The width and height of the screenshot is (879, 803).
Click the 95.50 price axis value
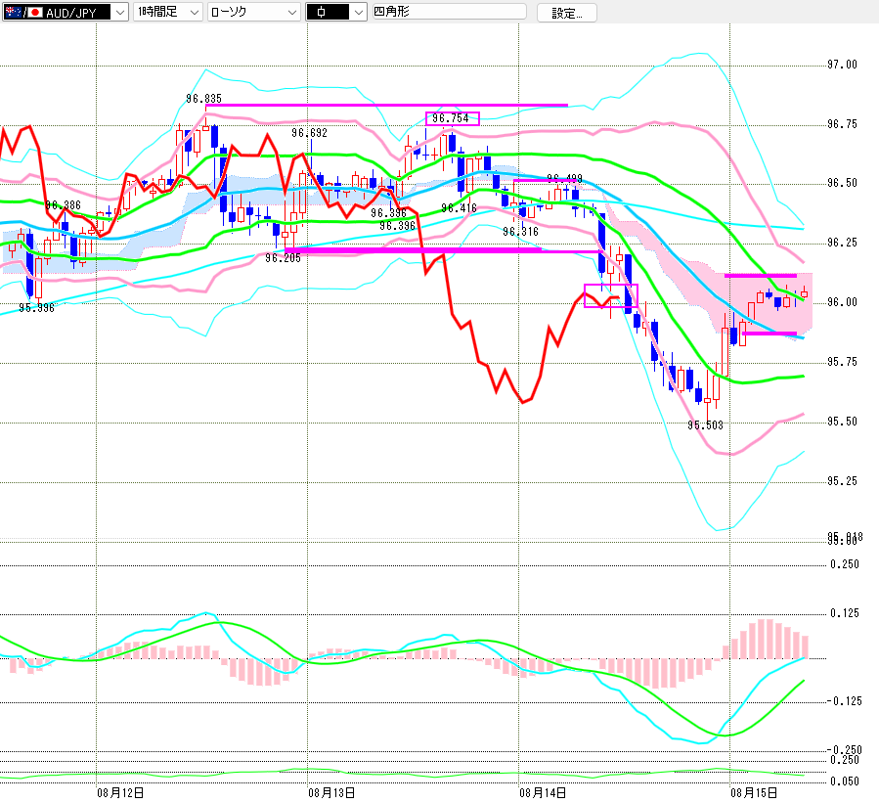(843, 422)
